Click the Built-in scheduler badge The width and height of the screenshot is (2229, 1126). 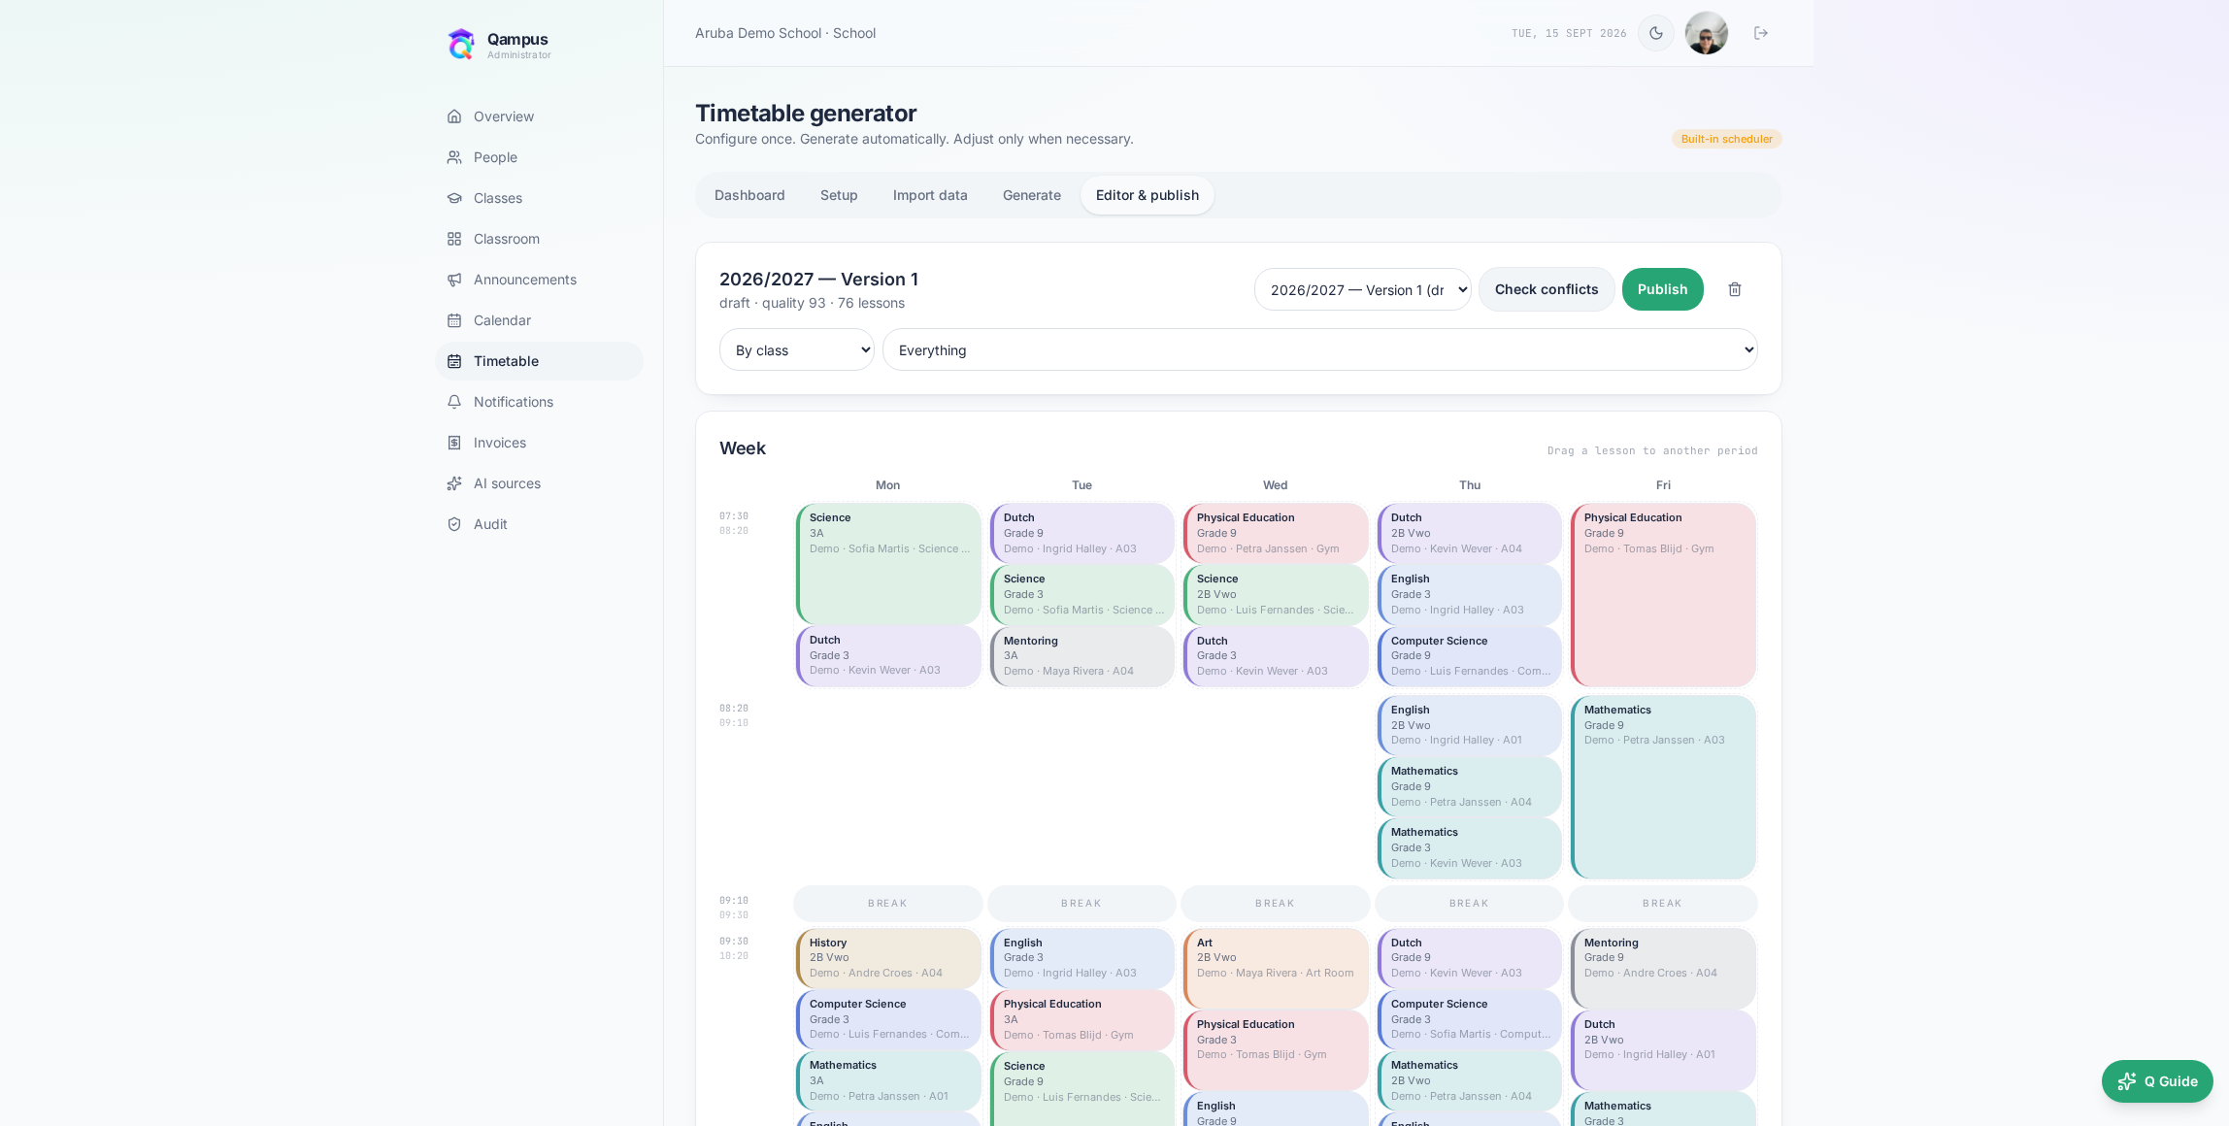pyautogui.click(x=1726, y=139)
